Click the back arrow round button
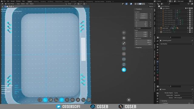 [x=124, y=33]
